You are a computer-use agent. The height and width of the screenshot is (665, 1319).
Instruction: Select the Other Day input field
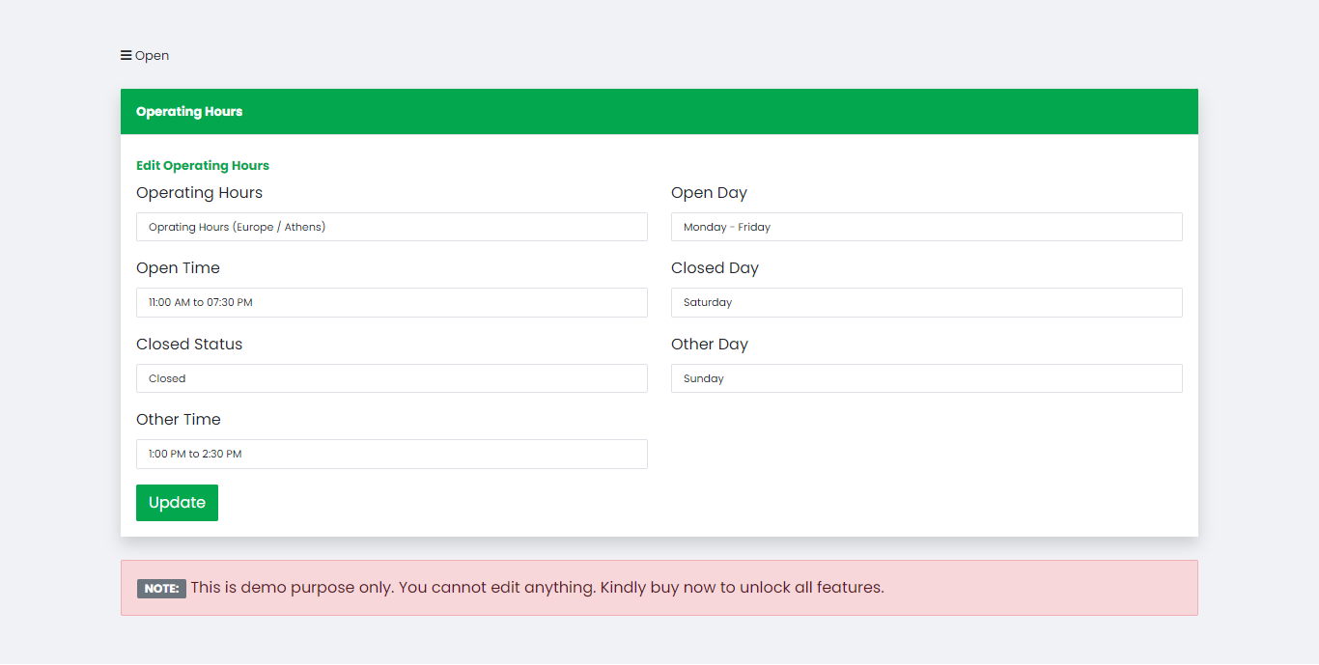click(926, 378)
